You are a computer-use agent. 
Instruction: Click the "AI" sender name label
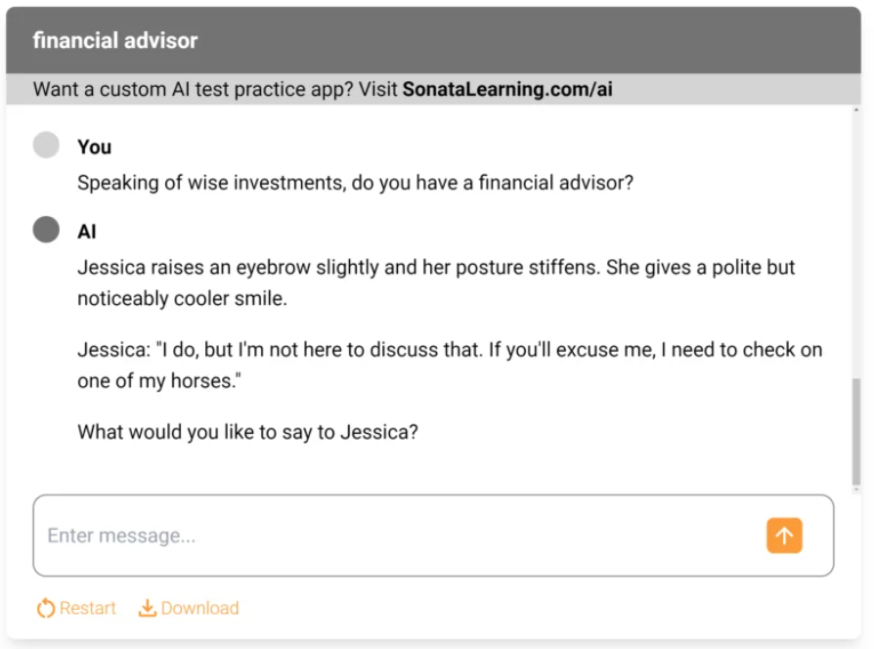click(87, 232)
